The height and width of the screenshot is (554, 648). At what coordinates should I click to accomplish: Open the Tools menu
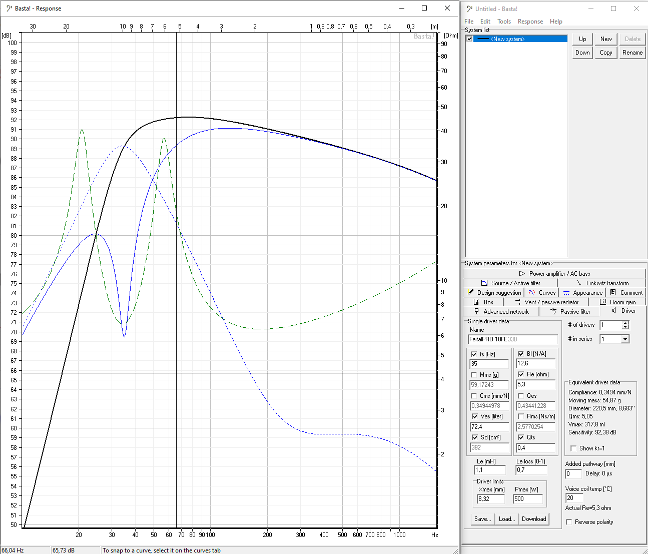pos(504,22)
